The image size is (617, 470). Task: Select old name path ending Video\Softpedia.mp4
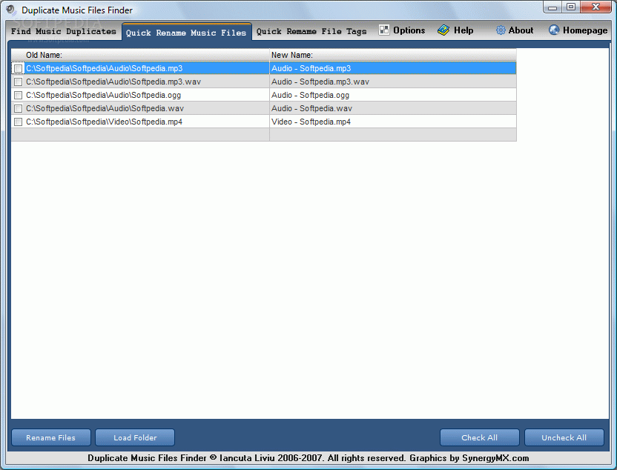coord(105,122)
